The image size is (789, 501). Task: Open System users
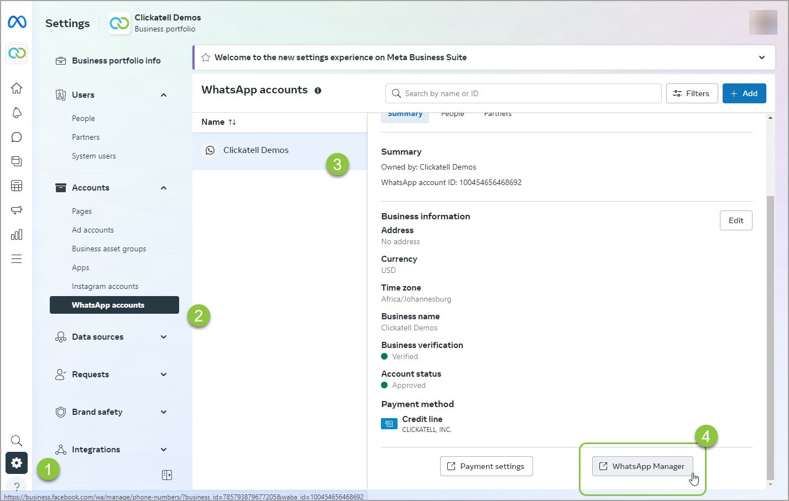point(94,156)
